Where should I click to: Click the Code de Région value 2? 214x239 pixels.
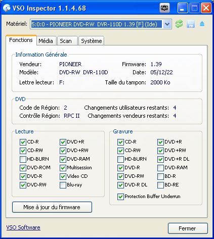[x=65, y=108]
